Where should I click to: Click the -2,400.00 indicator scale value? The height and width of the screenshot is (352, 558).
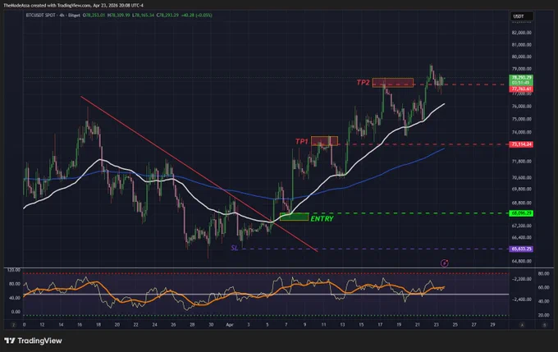[x=521, y=299]
